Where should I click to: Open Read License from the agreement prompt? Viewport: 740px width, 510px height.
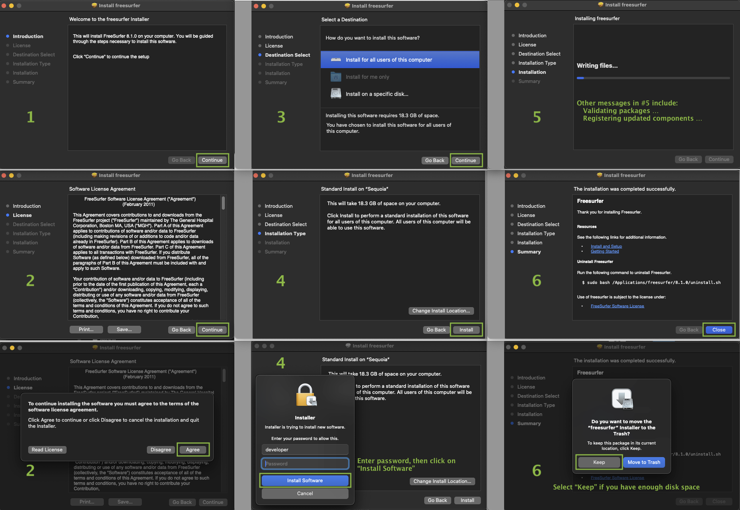click(x=47, y=450)
